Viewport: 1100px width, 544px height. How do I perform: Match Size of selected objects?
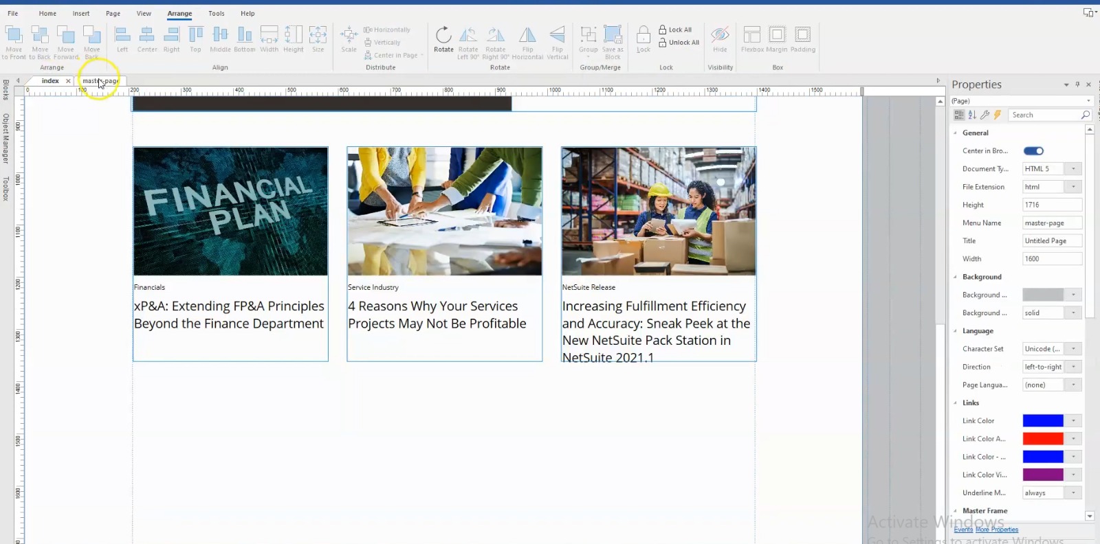point(318,34)
